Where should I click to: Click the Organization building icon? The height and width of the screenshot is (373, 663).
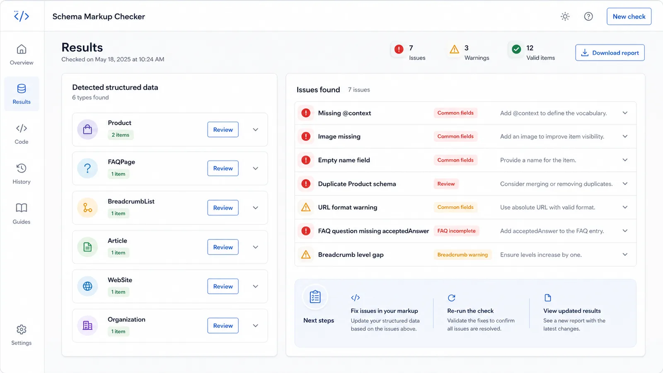(x=87, y=325)
